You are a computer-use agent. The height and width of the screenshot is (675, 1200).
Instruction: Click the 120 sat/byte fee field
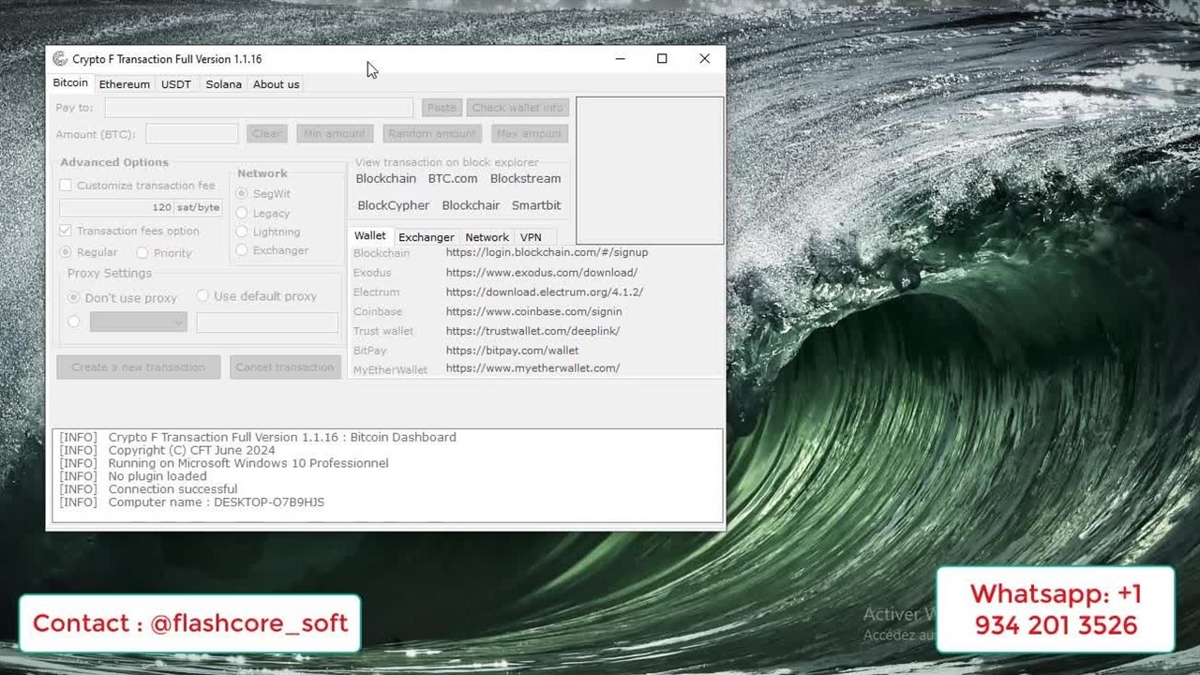coord(142,207)
